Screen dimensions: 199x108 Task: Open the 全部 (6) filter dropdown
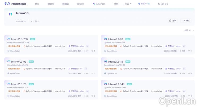coord(189,30)
